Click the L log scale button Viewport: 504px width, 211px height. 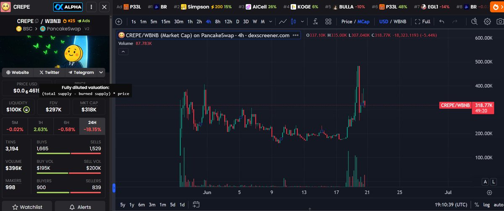tap(494, 182)
